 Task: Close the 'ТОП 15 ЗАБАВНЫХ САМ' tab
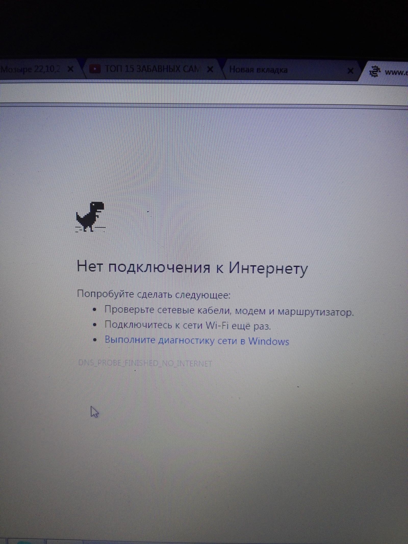(x=210, y=69)
